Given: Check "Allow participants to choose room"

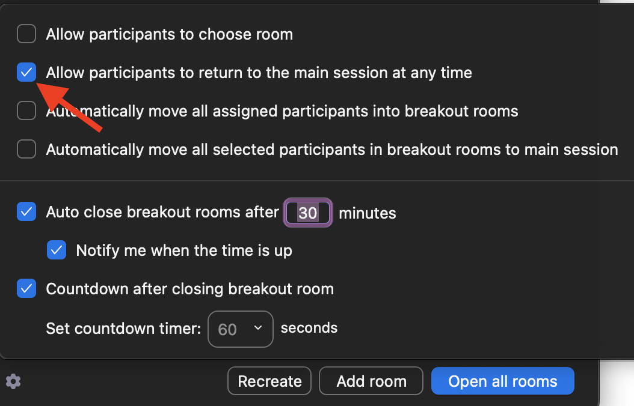Looking at the screenshot, I should tap(26, 34).
